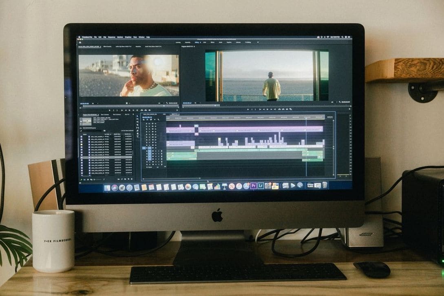
Task: Select the Selection tool in the Tools panel
Action: [x=138, y=116]
